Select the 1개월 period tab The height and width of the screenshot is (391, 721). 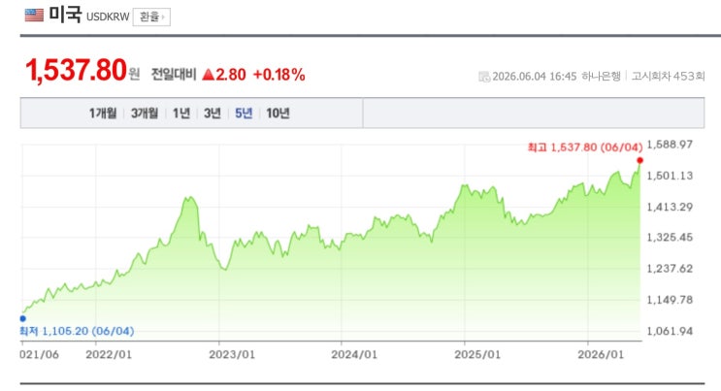coord(103,114)
